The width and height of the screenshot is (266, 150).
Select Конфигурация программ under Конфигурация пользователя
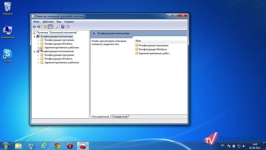(59, 55)
